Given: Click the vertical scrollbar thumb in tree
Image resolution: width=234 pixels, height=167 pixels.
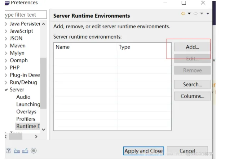Looking at the screenshot, I should [43, 83].
